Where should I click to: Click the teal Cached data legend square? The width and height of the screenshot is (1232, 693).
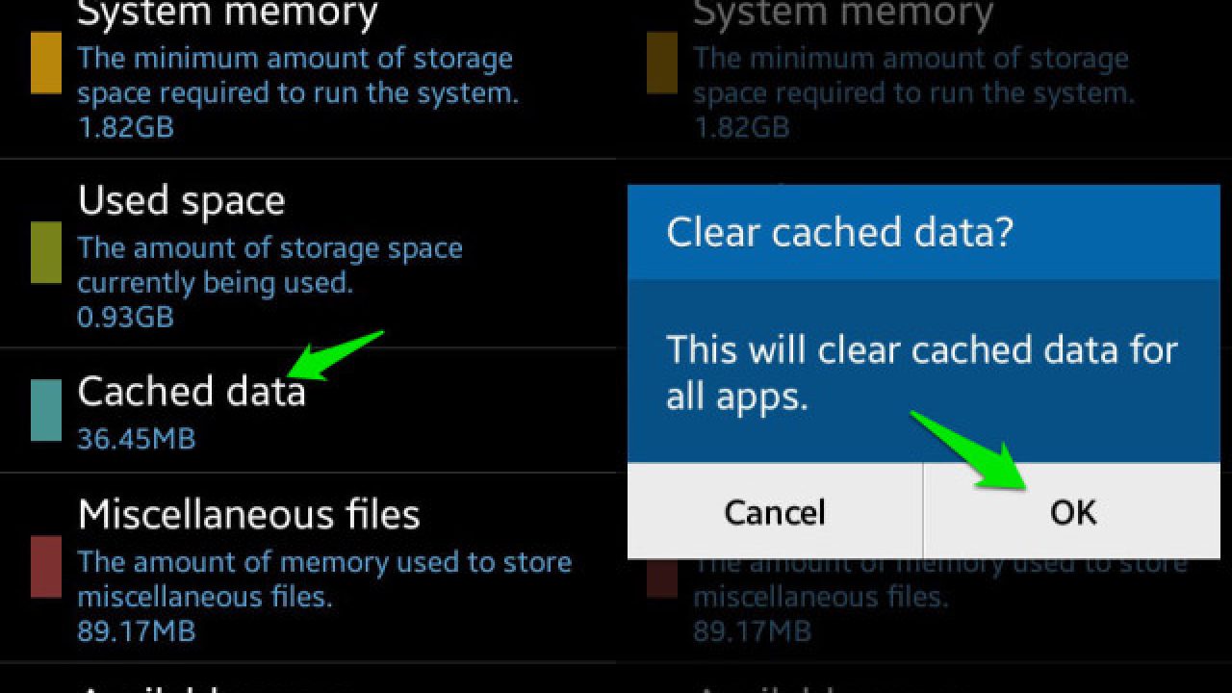pos(45,410)
